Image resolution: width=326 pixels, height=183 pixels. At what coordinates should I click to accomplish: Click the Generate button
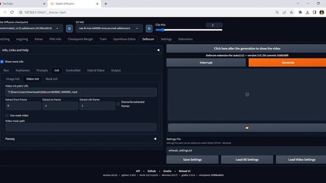(287, 63)
